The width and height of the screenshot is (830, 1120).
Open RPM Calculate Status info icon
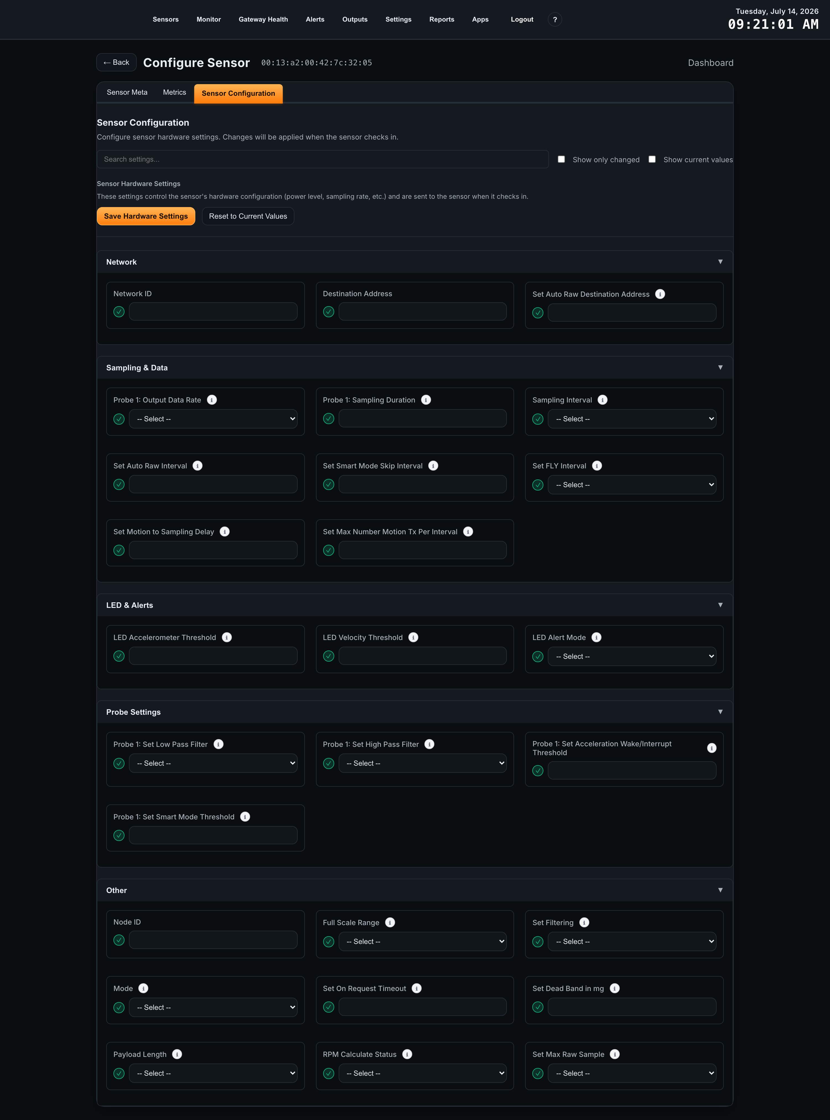click(408, 1054)
